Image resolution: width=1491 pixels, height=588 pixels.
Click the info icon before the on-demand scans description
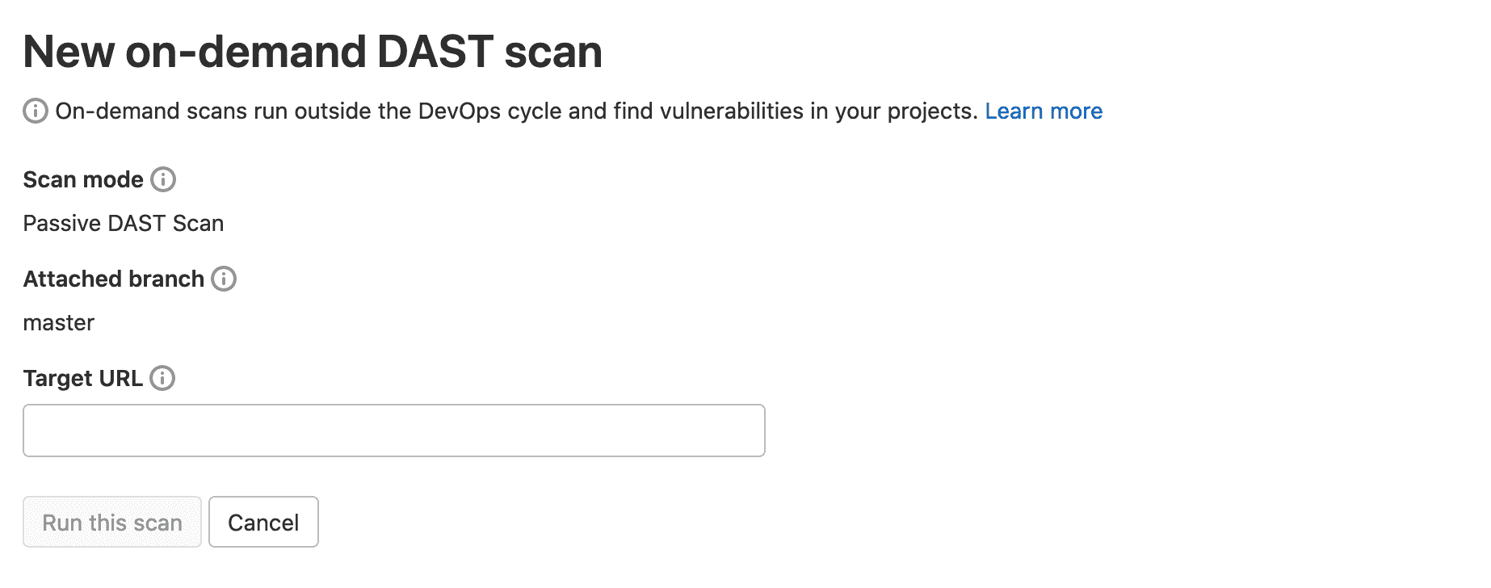[36, 109]
